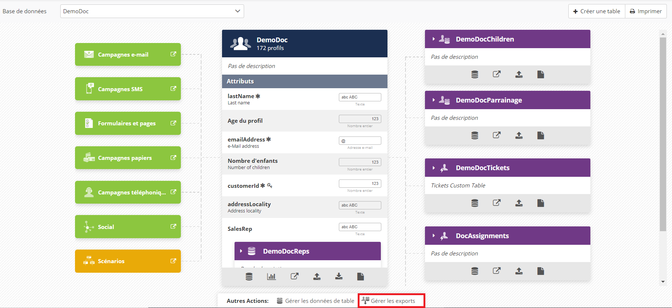Image resolution: width=672 pixels, height=308 pixels.
Task: Click Créer une table button
Action: point(596,11)
